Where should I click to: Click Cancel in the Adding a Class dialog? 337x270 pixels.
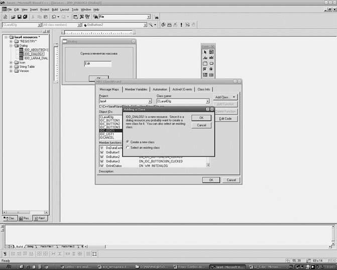pyautogui.click(x=201, y=125)
